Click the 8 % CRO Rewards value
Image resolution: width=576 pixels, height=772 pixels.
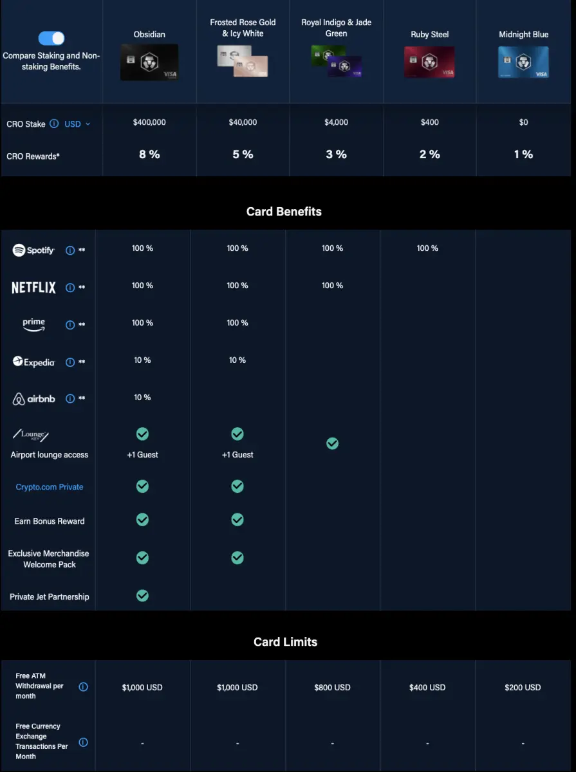tap(149, 154)
